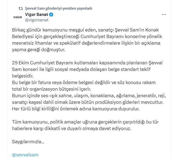This screenshot has width=174, height=158.
Task: Click the @sevvalsam mention link
Action: click(x=25, y=155)
